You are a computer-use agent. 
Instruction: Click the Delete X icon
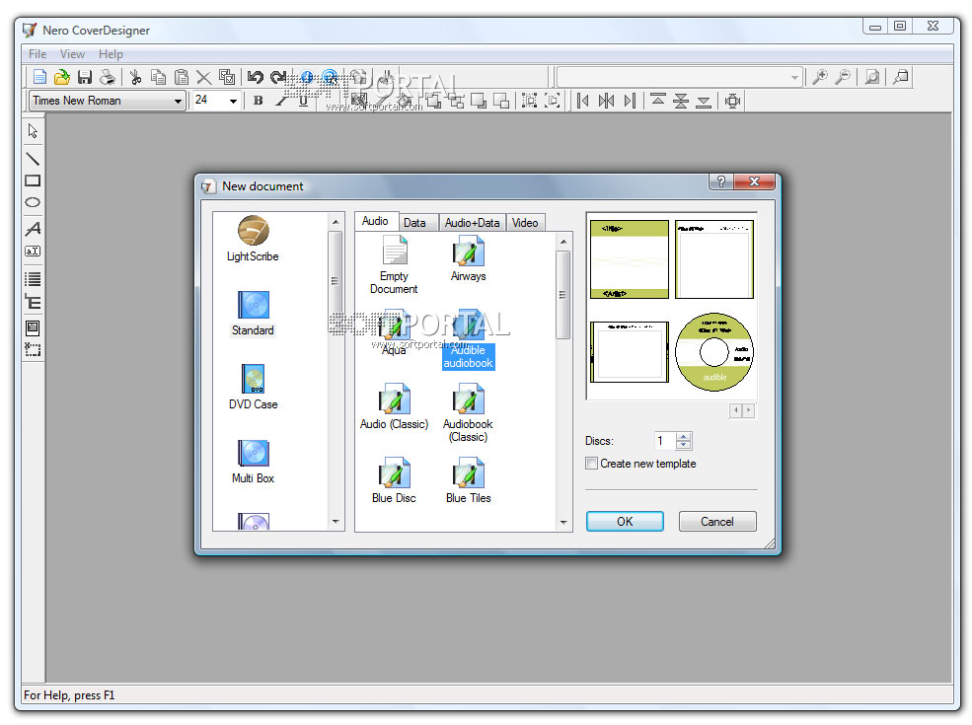click(x=203, y=77)
